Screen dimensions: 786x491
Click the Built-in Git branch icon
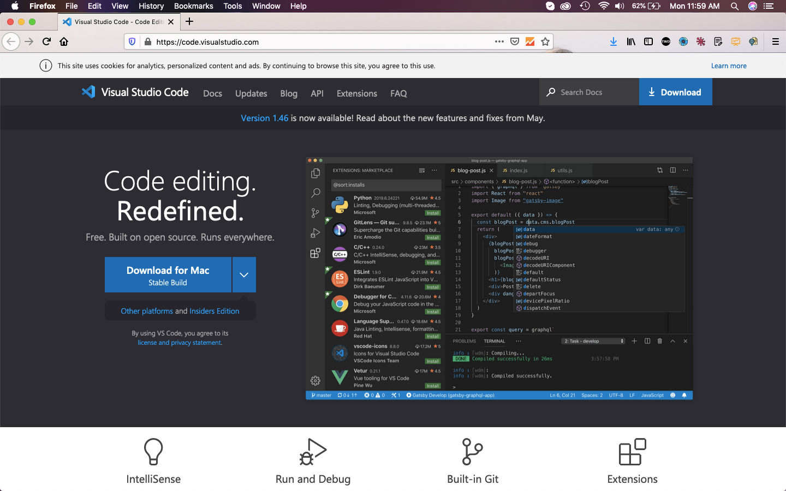pos(473,452)
